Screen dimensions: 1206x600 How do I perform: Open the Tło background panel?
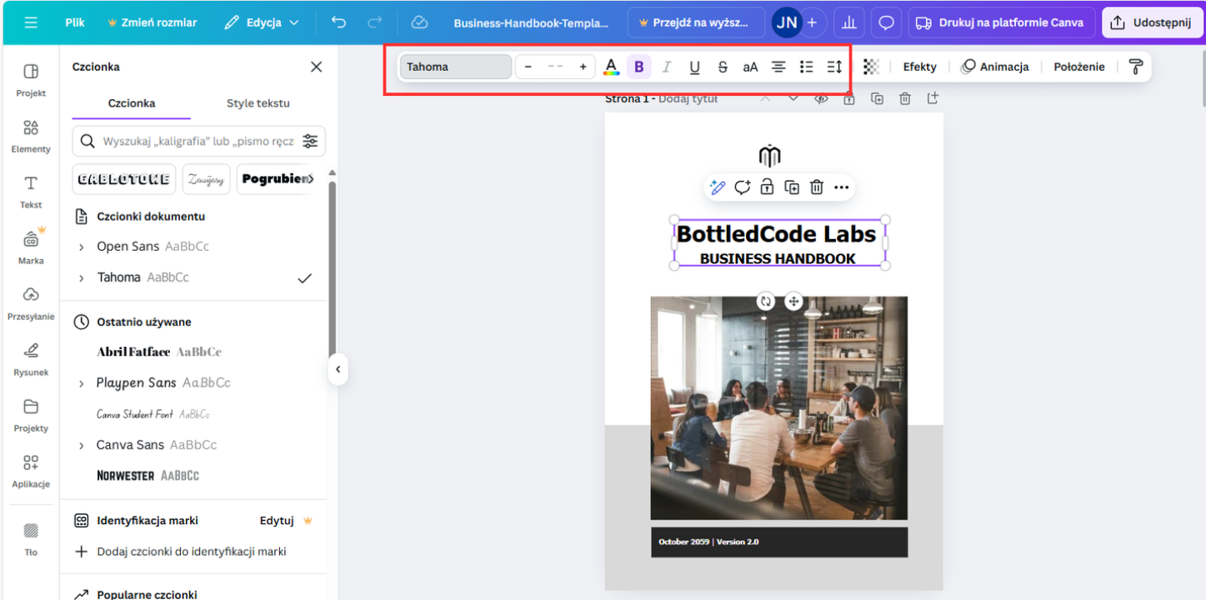coord(31,537)
